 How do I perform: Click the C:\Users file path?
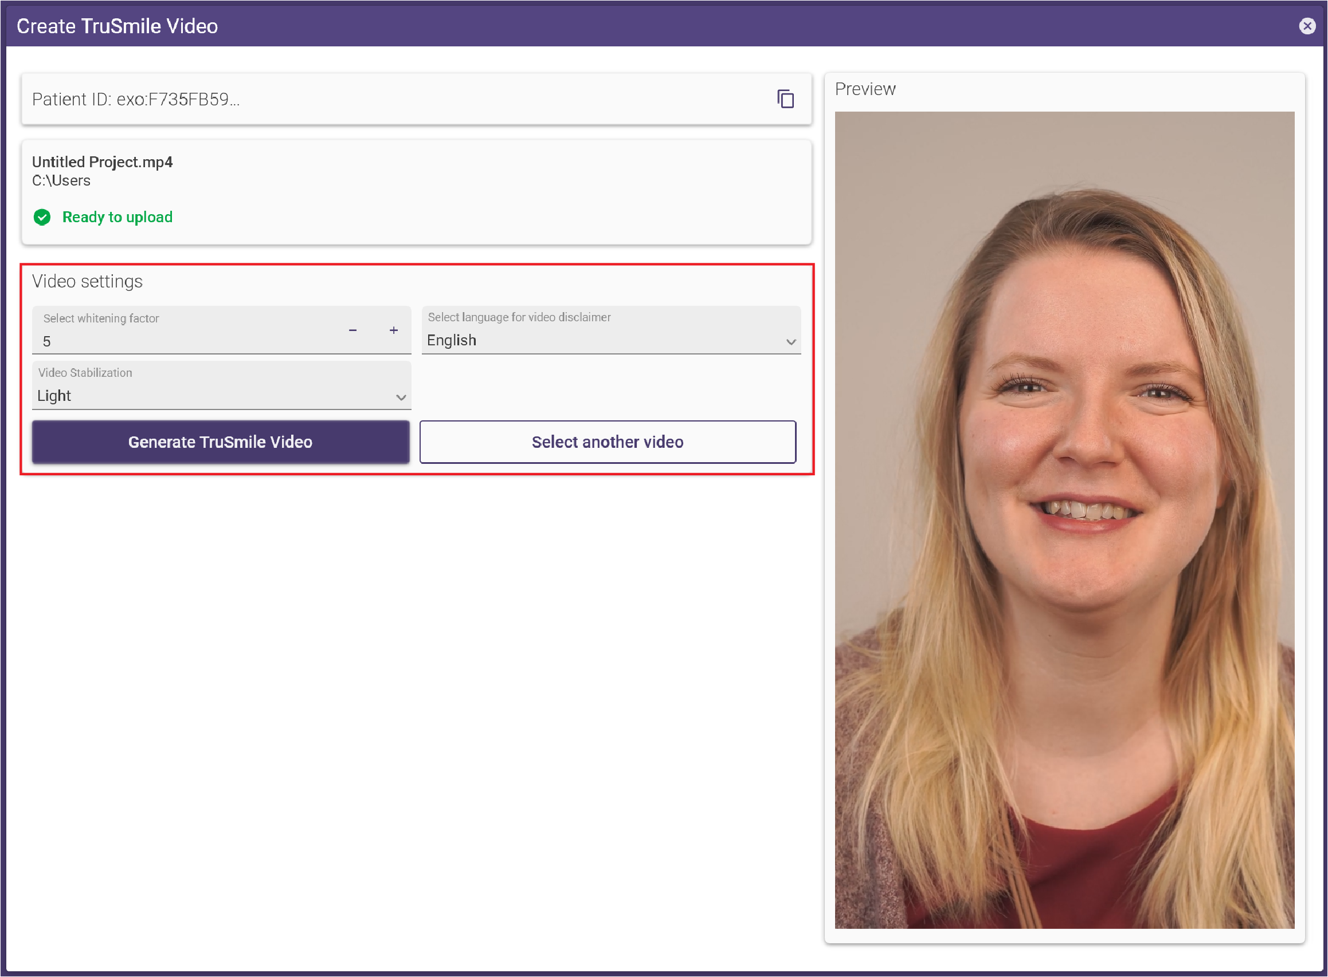coord(61,180)
